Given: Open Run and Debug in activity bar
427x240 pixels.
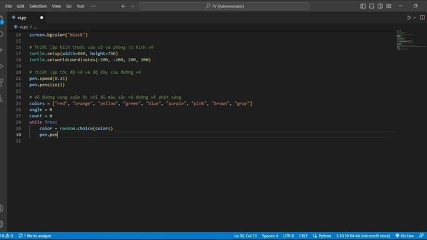Looking at the screenshot, I should [1, 66].
